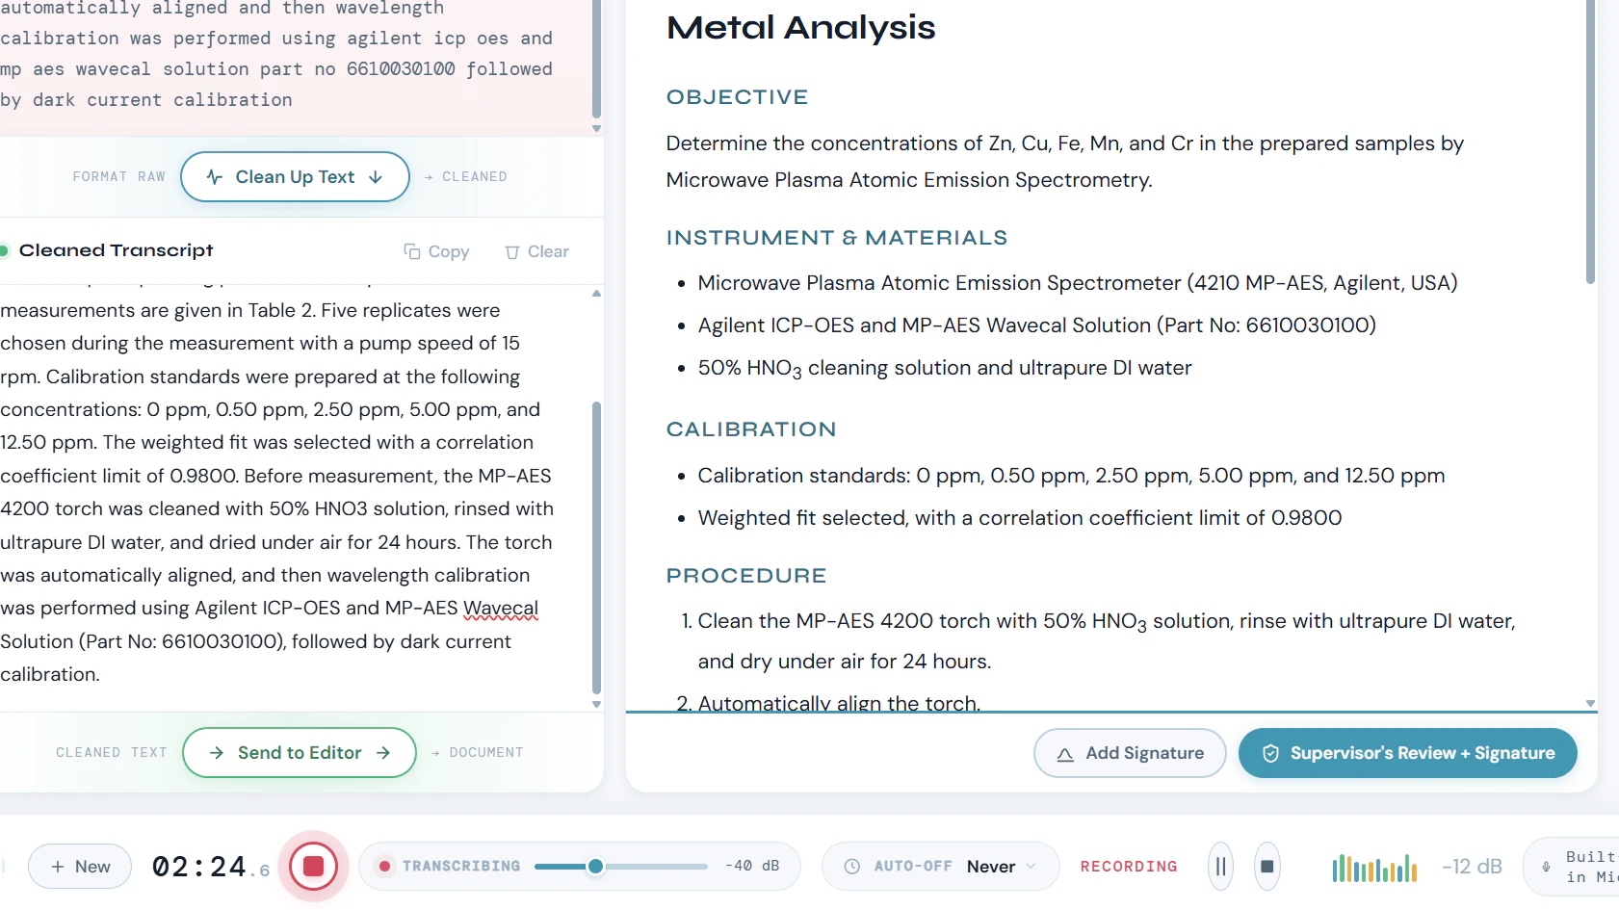1619x910 pixels.
Task: Click the underlined word "Wavecal" in transcript
Action: 501,608
